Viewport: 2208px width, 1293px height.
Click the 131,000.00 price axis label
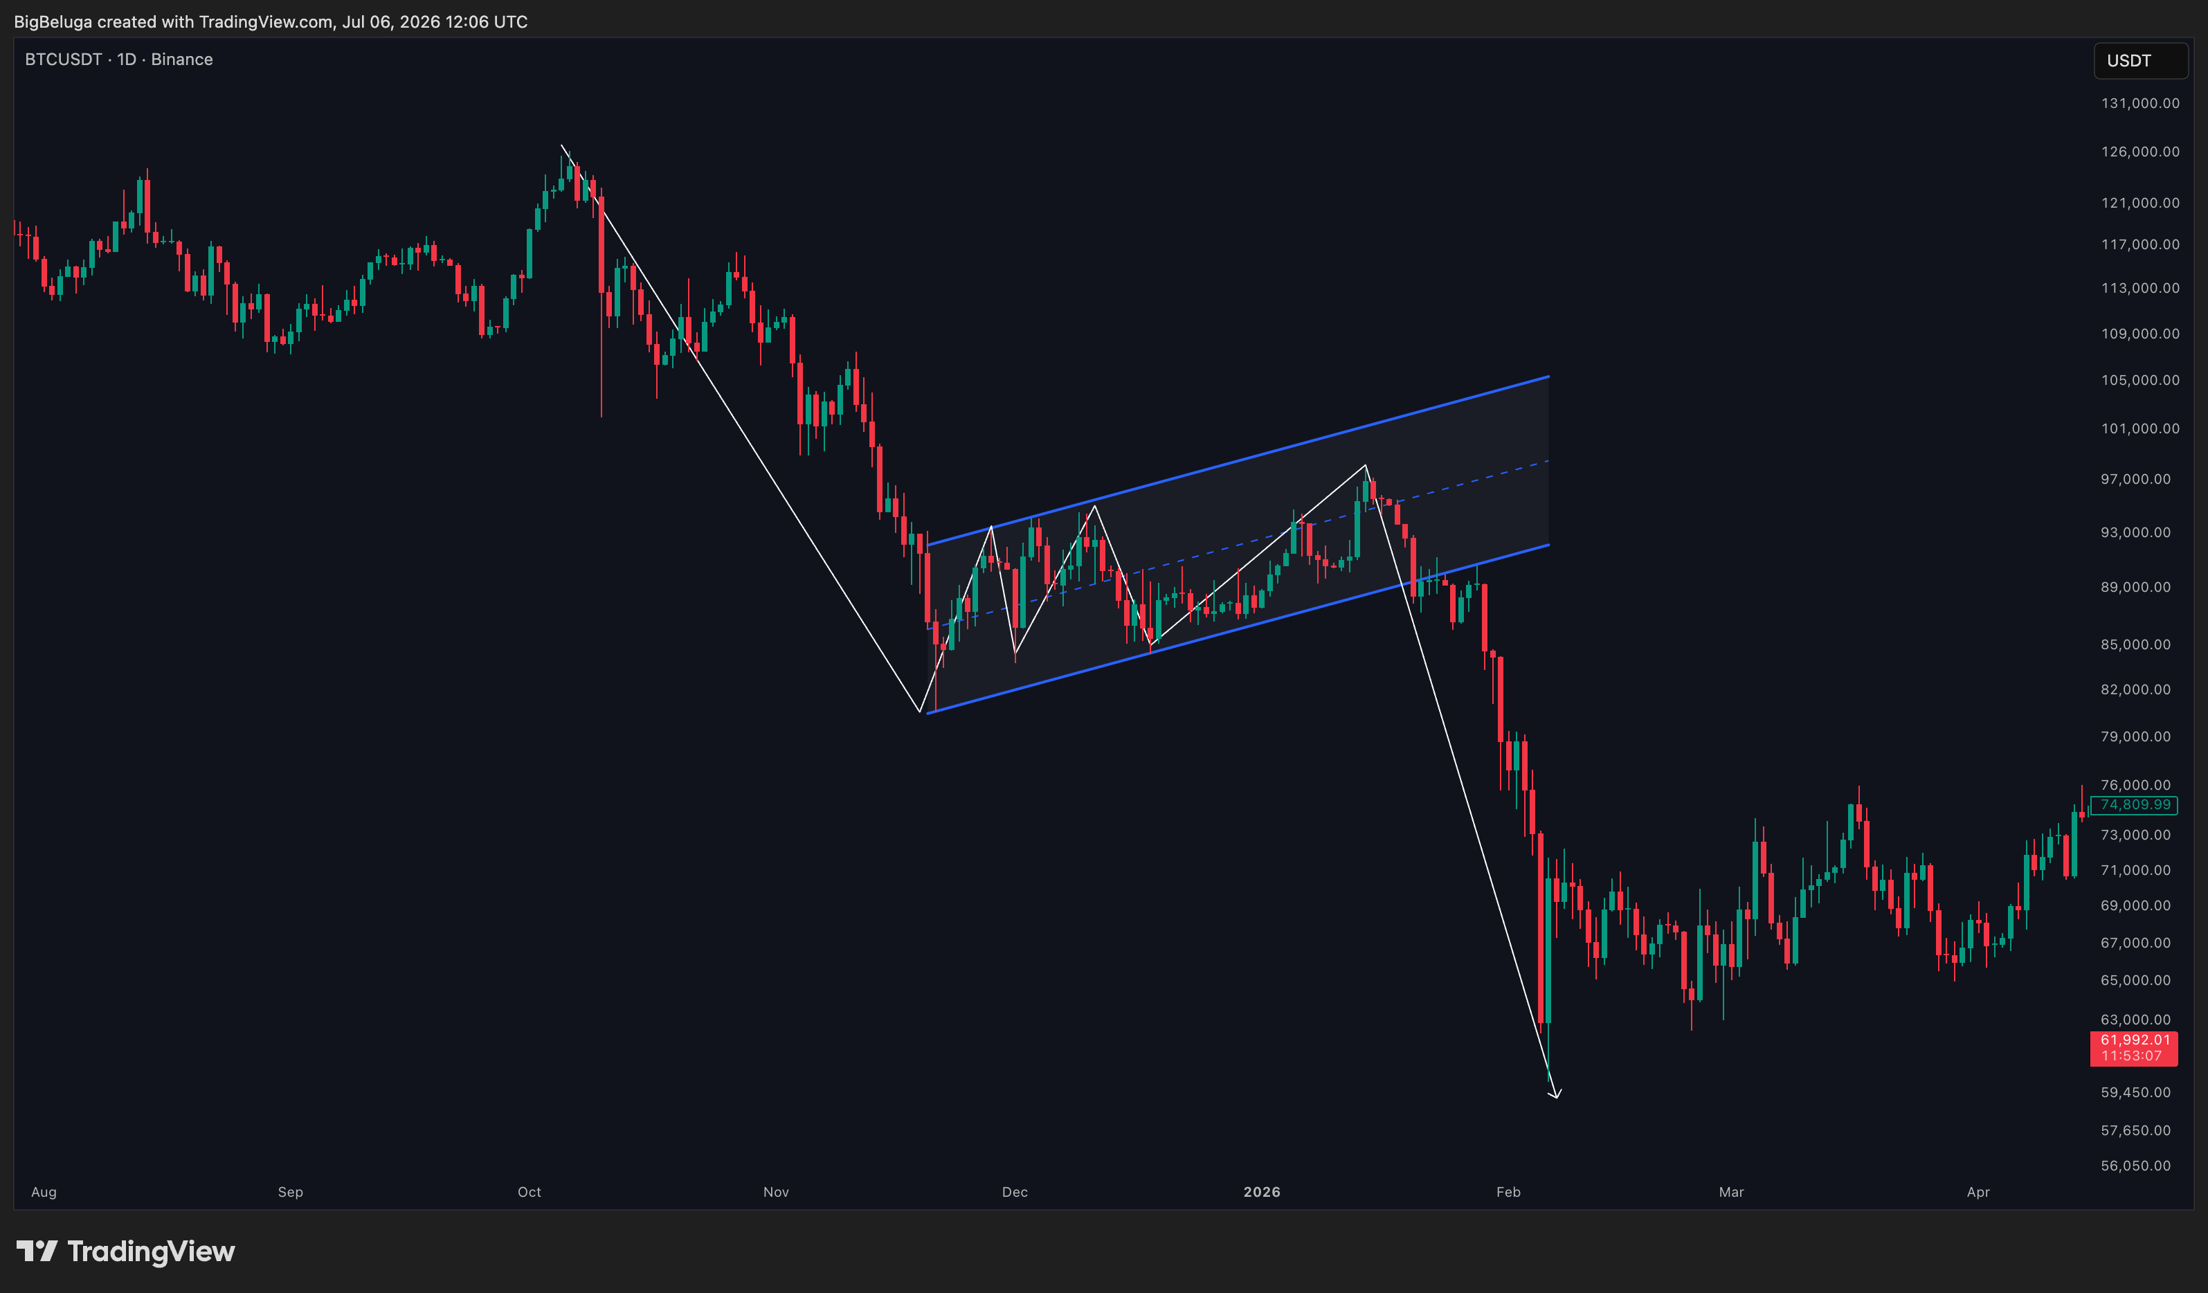click(2139, 103)
